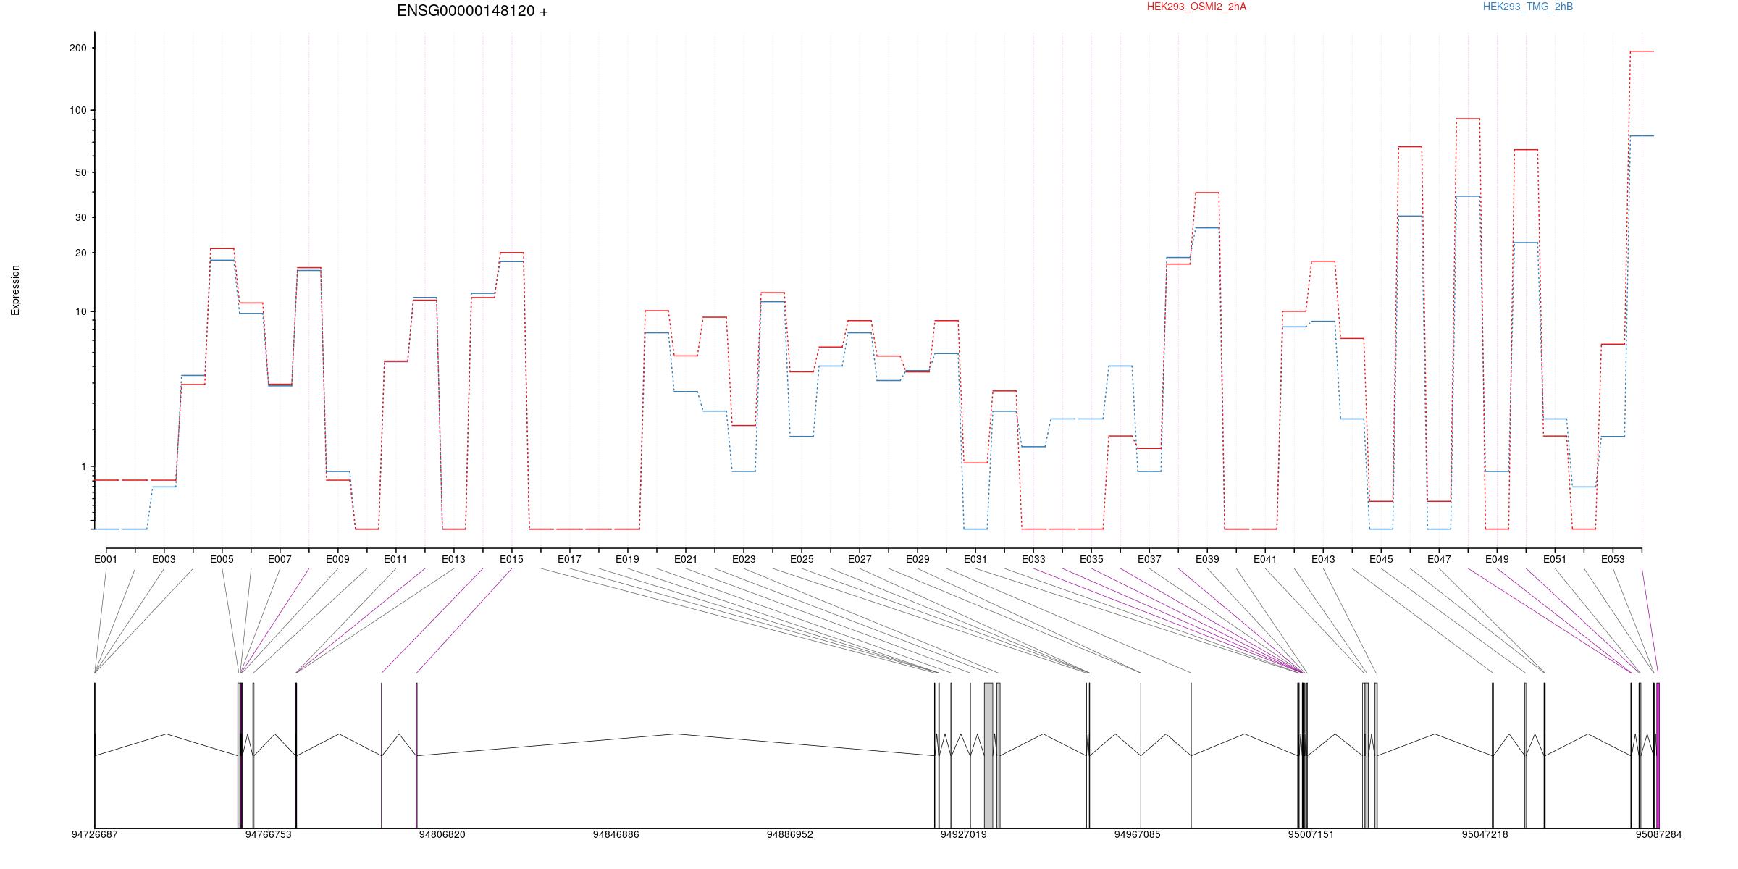Viewport: 1738px width, 869px height.
Task: Click genomic coordinate 95007151
Action: point(1311,834)
